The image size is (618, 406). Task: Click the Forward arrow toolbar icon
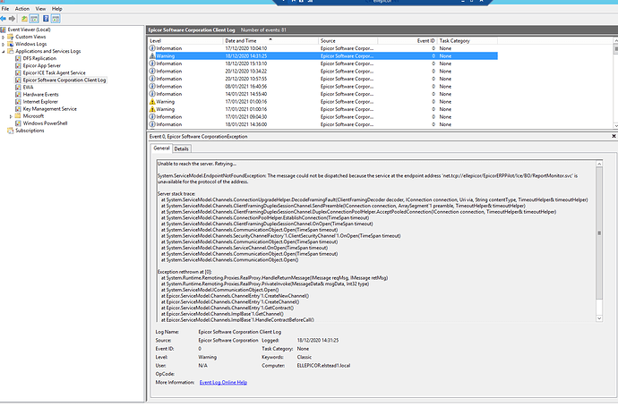click(12, 19)
